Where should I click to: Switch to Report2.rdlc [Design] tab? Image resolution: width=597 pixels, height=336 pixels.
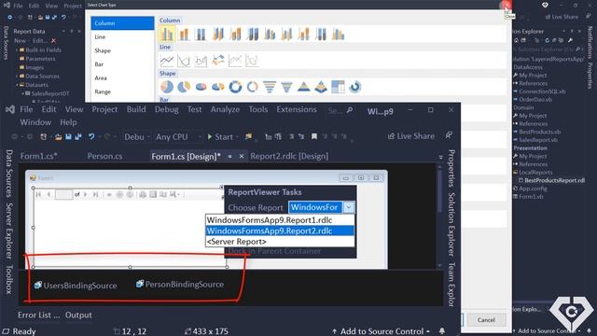click(x=289, y=156)
